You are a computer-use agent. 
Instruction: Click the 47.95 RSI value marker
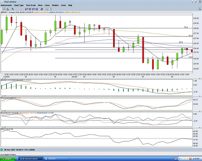tap(196, 139)
